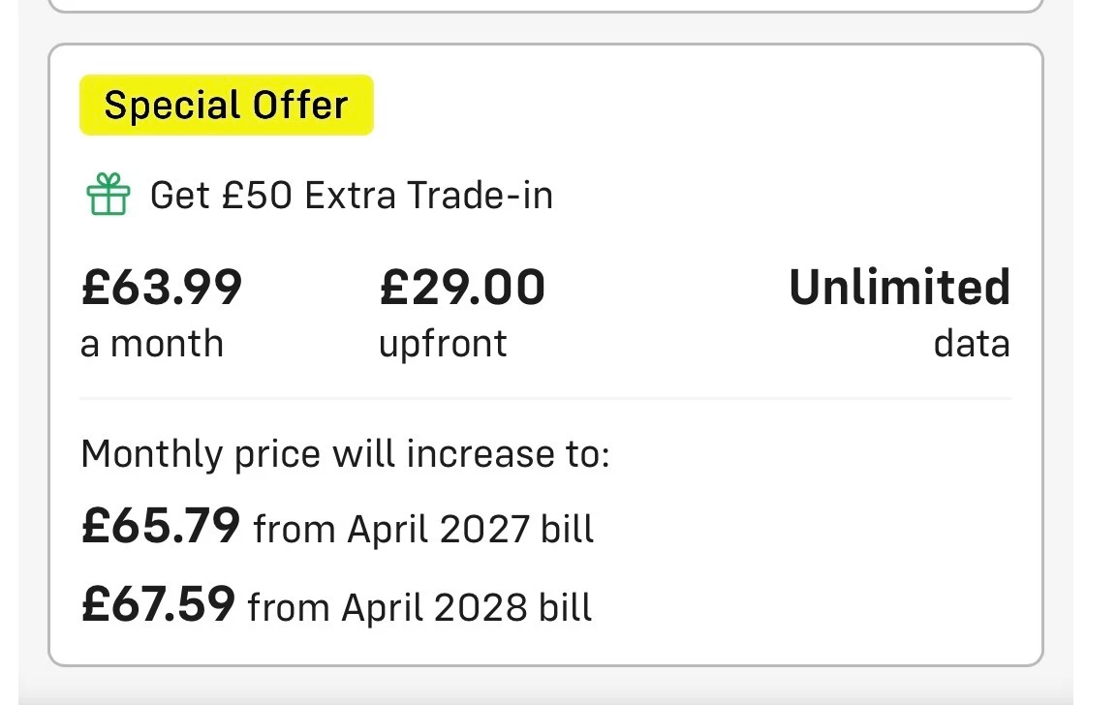1117x705 pixels.
Task: Click 'Monthly price will increase to:' text
Action: (x=346, y=453)
